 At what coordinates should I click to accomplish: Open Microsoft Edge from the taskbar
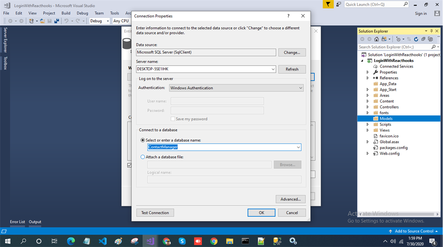[71, 241]
